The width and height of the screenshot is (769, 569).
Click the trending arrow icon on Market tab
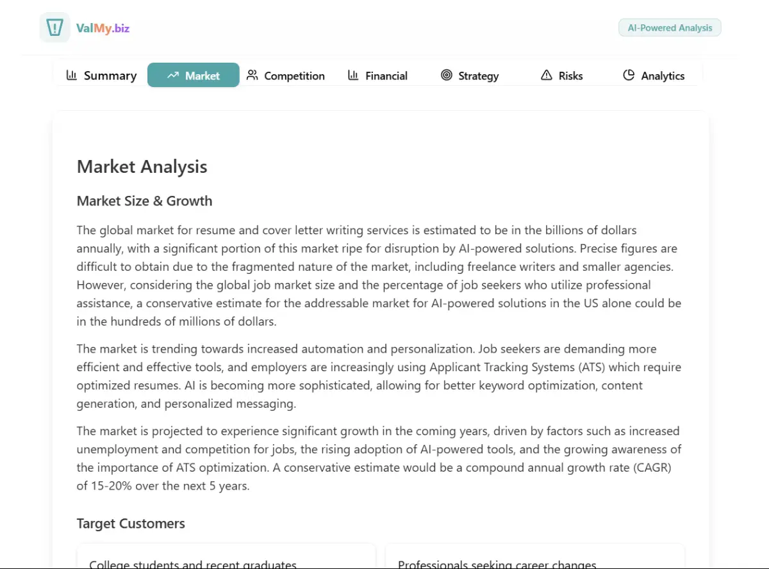pos(172,76)
